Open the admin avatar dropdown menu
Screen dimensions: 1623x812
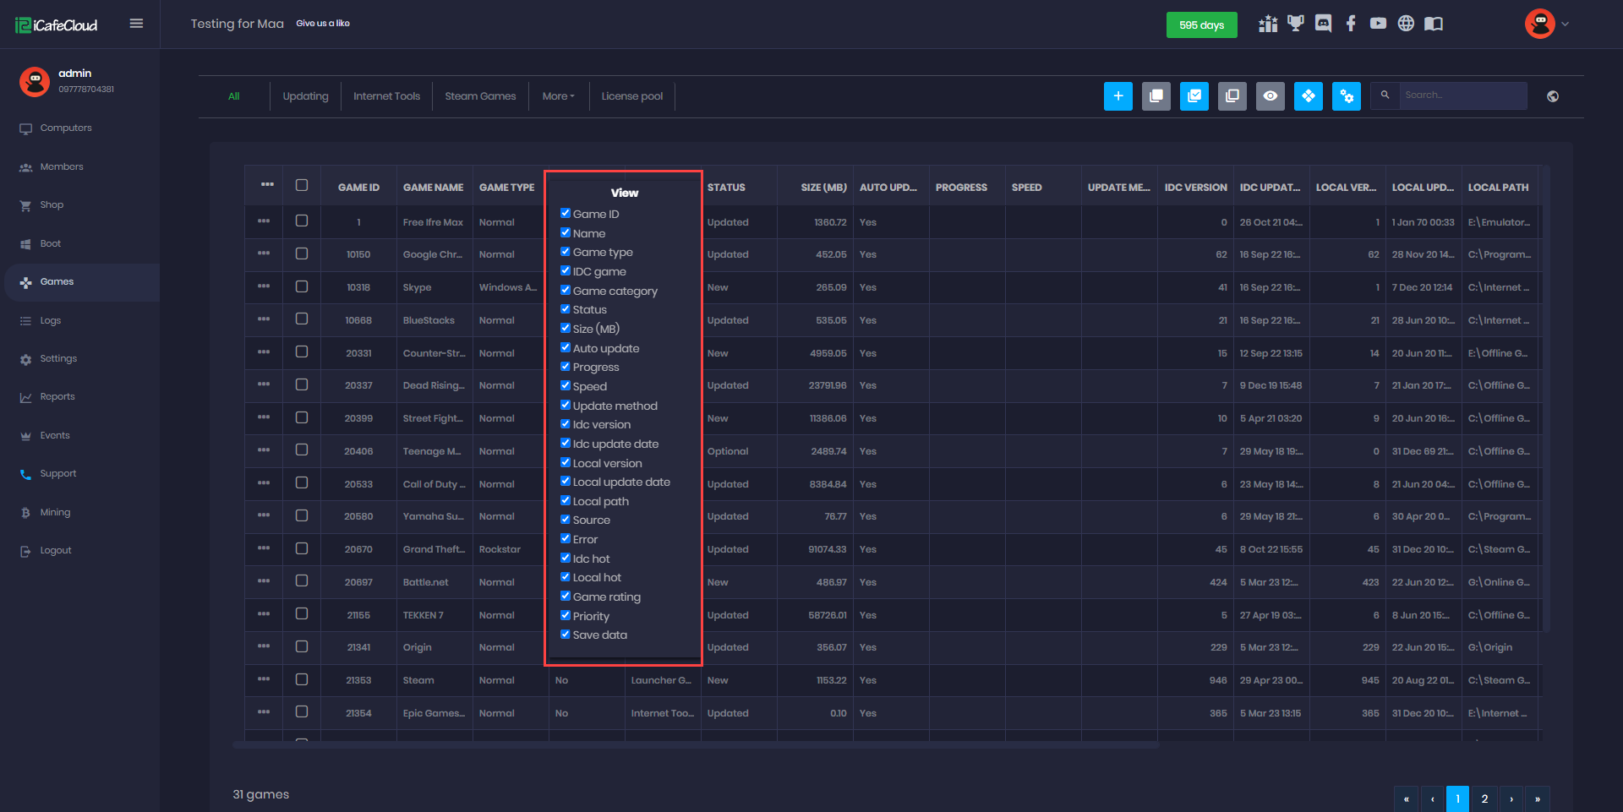(1547, 24)
